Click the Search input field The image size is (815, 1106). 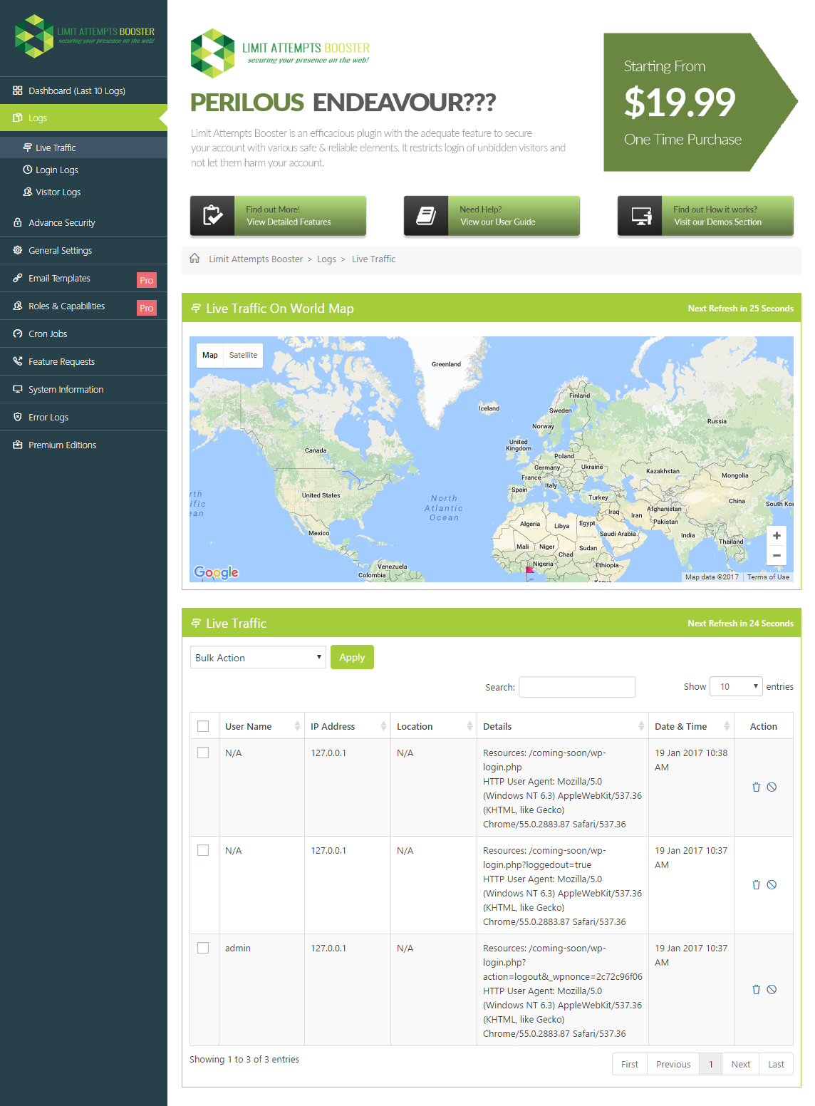click(577, 687)
